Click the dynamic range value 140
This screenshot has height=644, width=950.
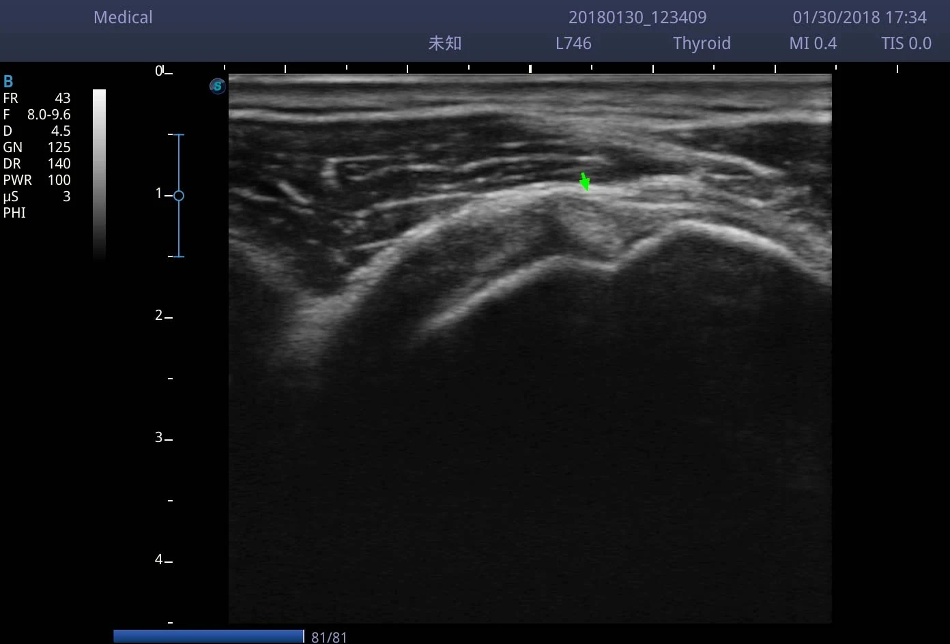(59, 164)
